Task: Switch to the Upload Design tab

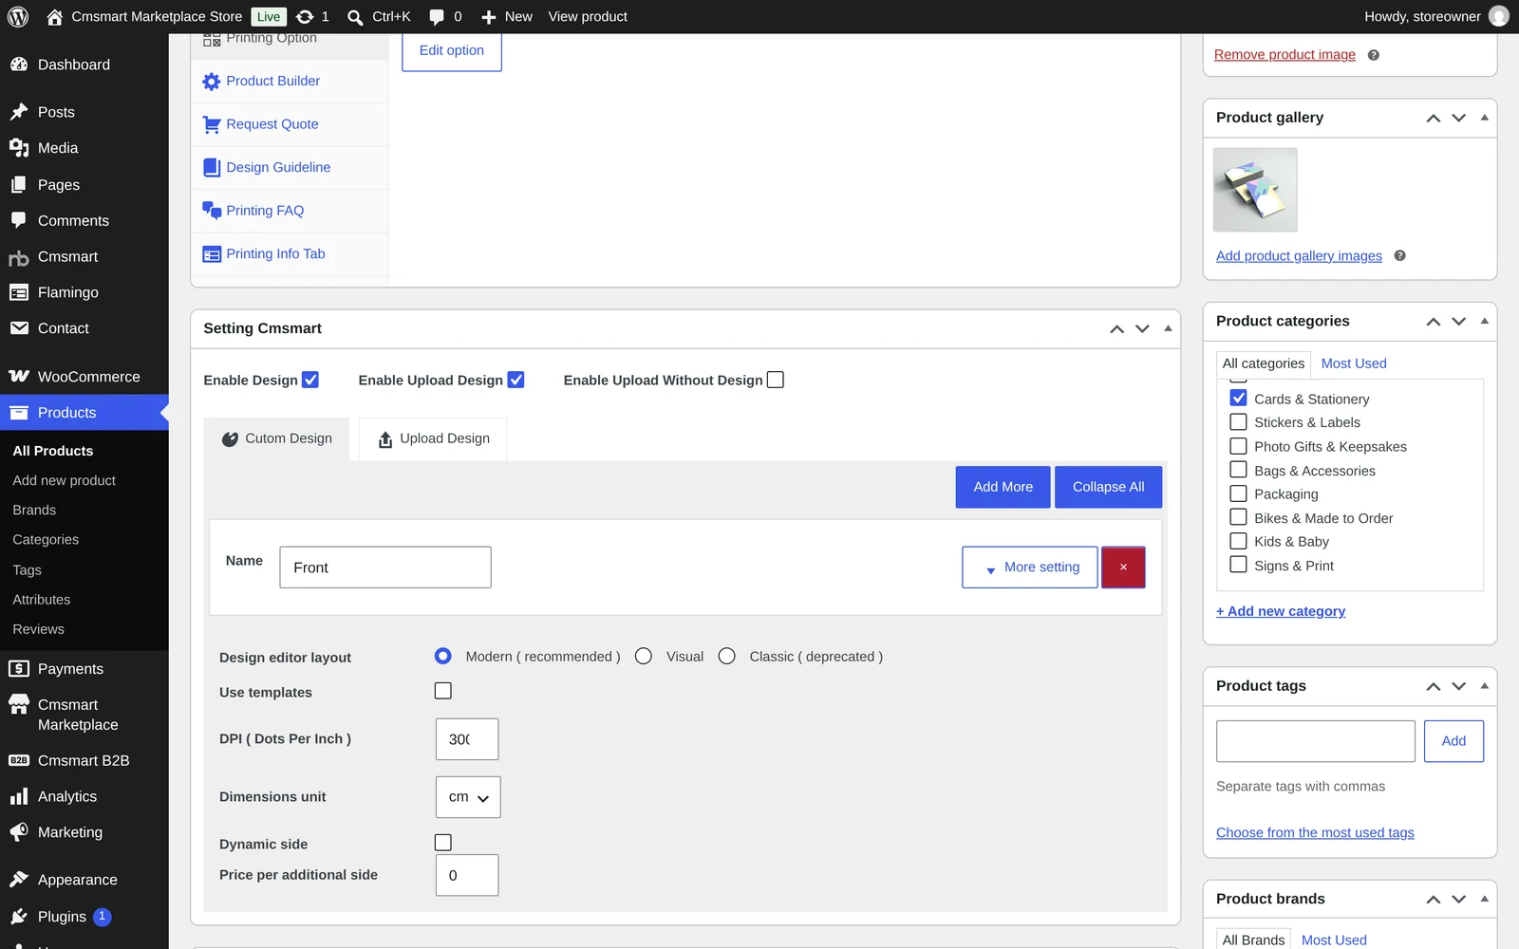Action: [x=433, y=438]
